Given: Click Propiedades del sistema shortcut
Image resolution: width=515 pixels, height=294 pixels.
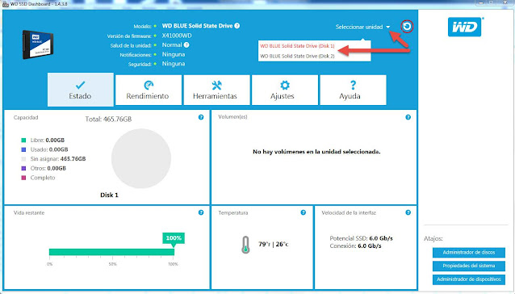Looking at the screenshot, I should pyautogui.click(x=469, y=266).
